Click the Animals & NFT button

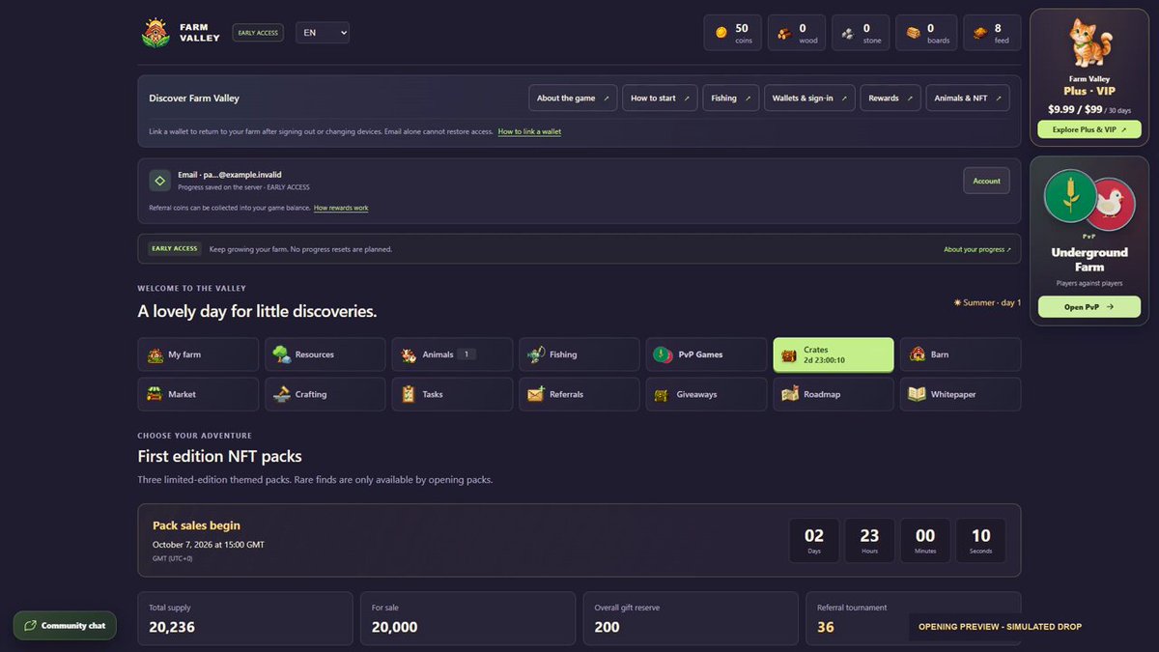pyautogui.click(x=968, y=99)
